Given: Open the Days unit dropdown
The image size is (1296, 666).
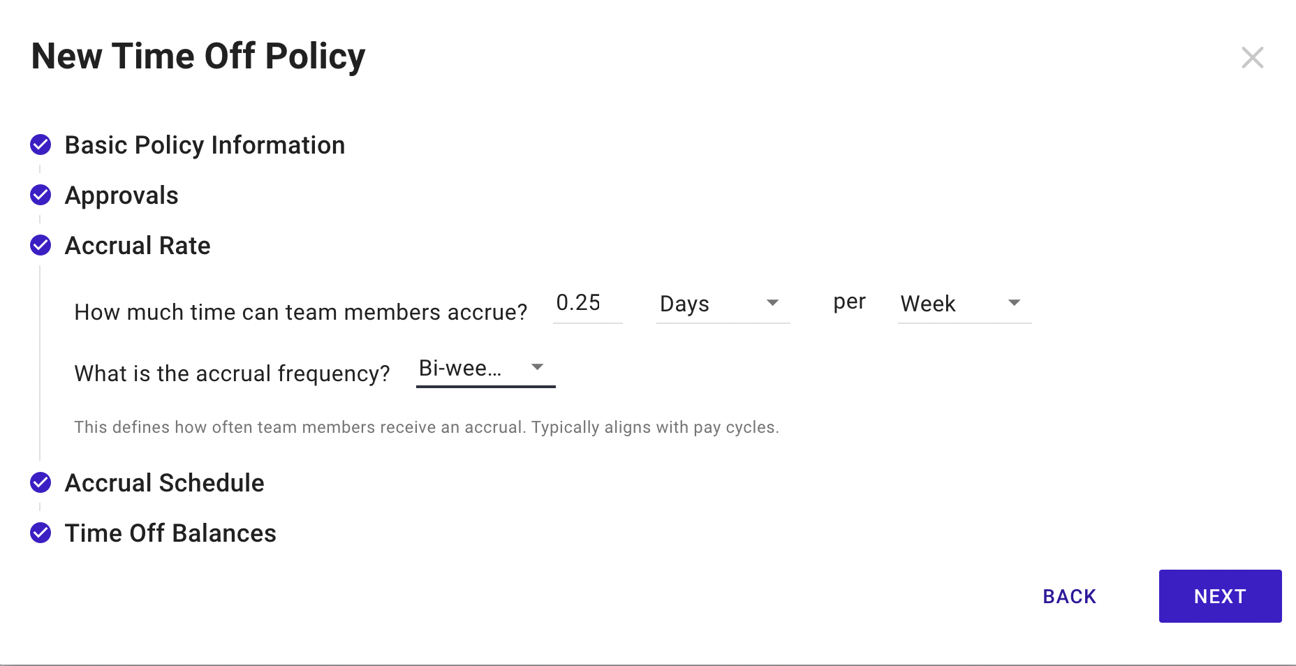Looking at the screenshot, I should tap(722, 304).
